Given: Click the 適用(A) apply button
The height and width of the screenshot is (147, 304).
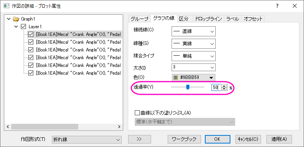Looking at the screenshot, I should pyautogui.click(x=279, y=139).
